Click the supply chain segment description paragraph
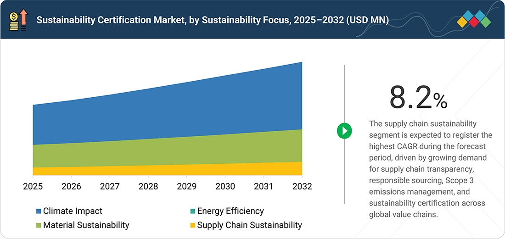Screen dimensions: 505x239 click(431, 169)
